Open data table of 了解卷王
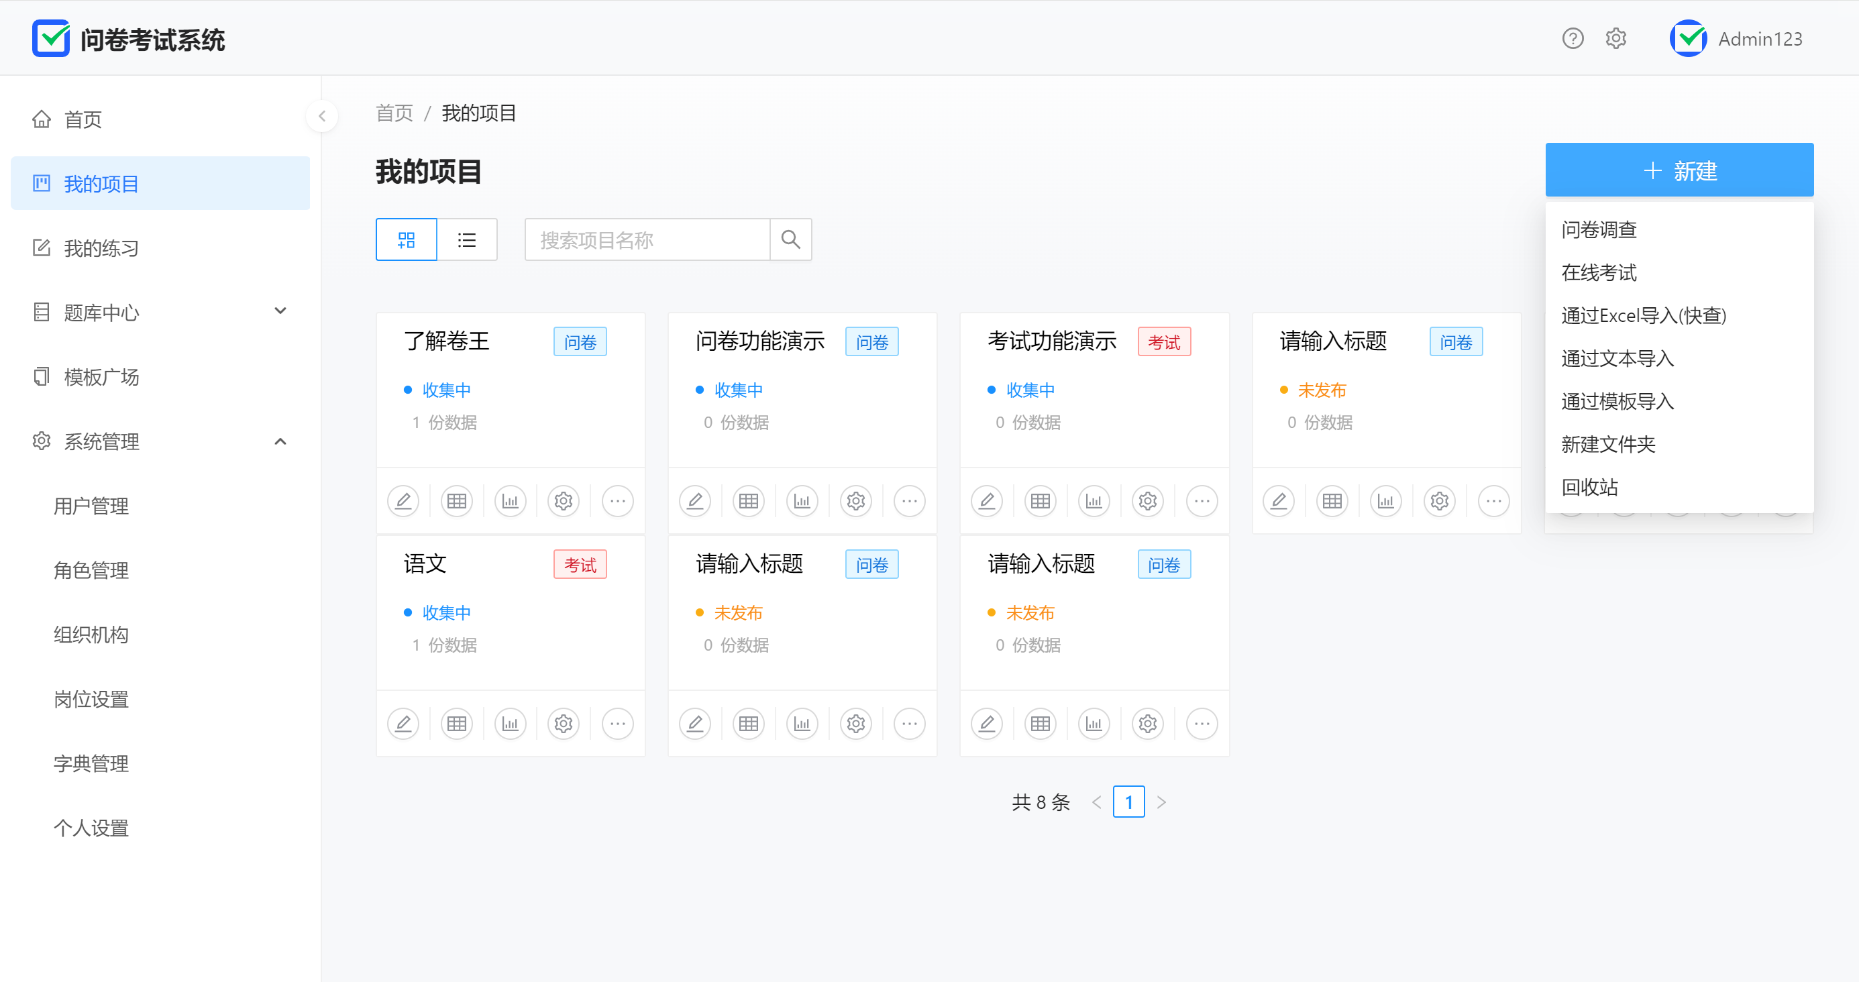Viewport: 1859px width, 982px height. click(457, 501)
